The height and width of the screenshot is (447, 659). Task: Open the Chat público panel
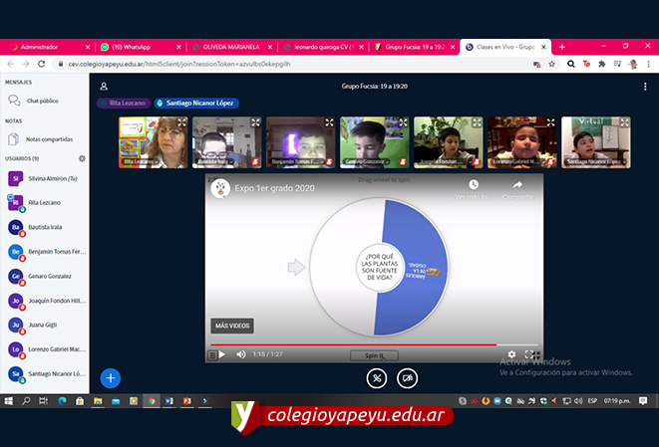(x=41, y=101)
